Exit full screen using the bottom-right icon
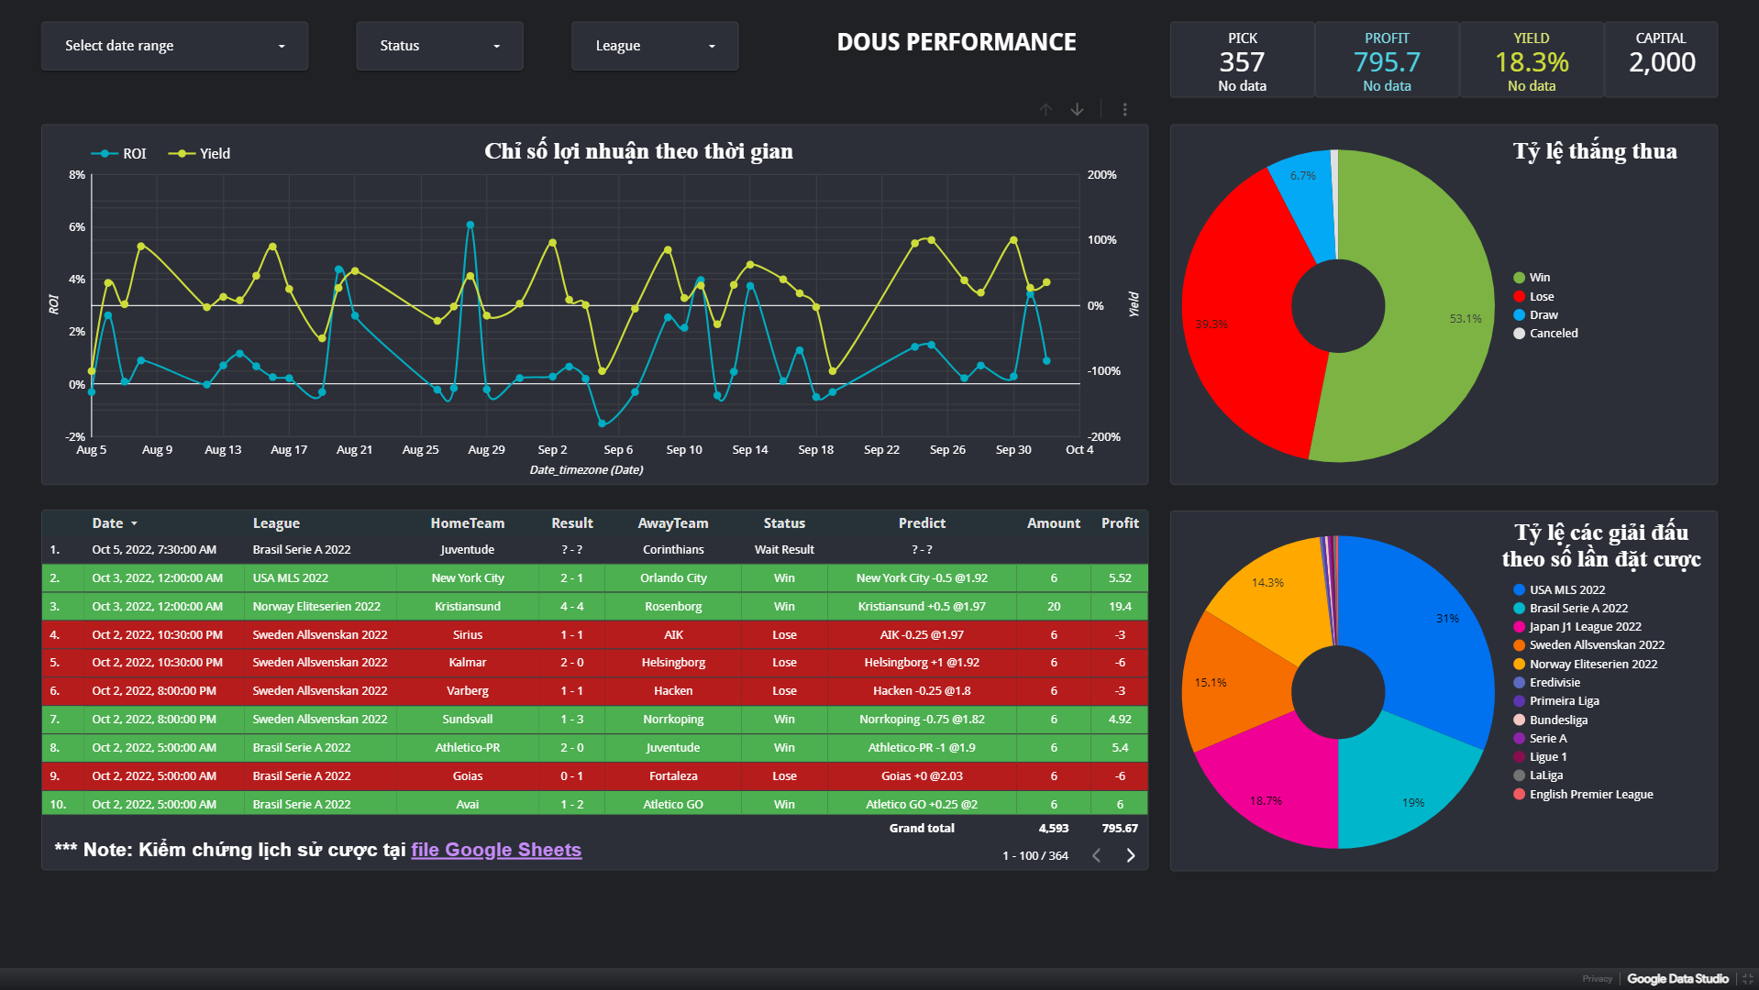 (1747, 979)
